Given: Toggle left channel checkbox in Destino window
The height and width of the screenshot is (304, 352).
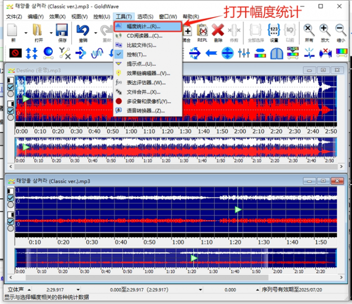Looking at the screenshot, I should [x=10, y=87].
